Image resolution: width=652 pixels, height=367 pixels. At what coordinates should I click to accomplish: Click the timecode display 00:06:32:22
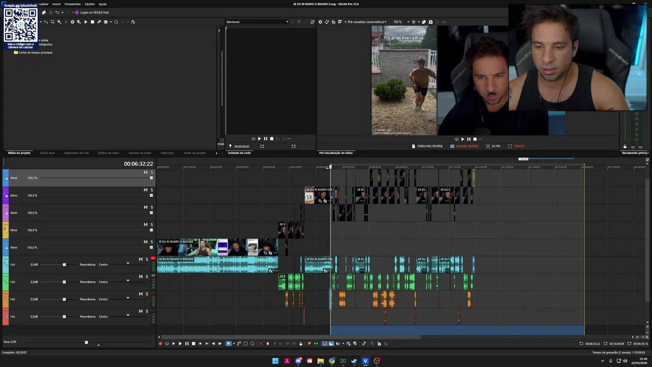[138, 164]
